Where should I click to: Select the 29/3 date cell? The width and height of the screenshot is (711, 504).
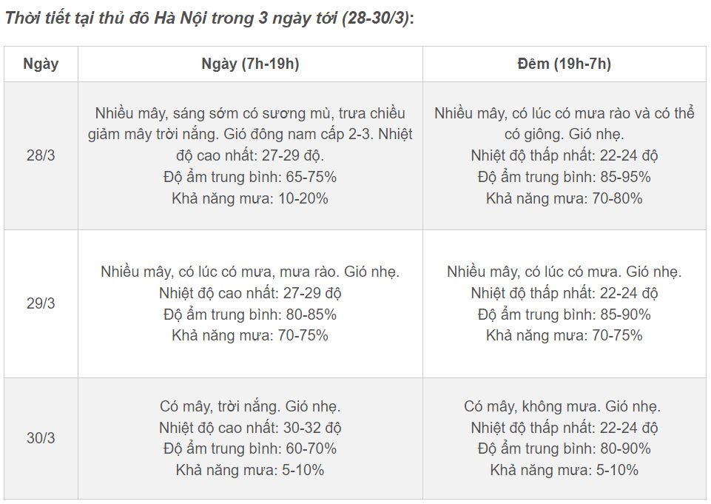(x=41, y=304)
